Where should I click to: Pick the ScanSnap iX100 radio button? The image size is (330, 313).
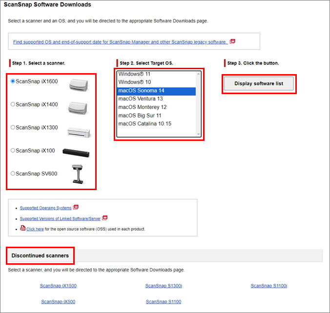coord(13,151)
